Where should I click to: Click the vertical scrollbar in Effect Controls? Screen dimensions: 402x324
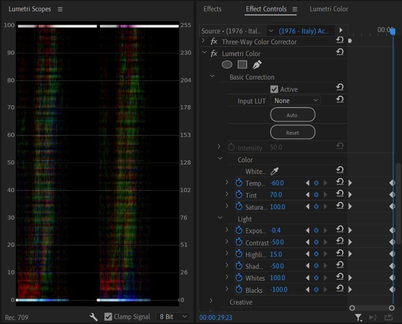point(398,204)
